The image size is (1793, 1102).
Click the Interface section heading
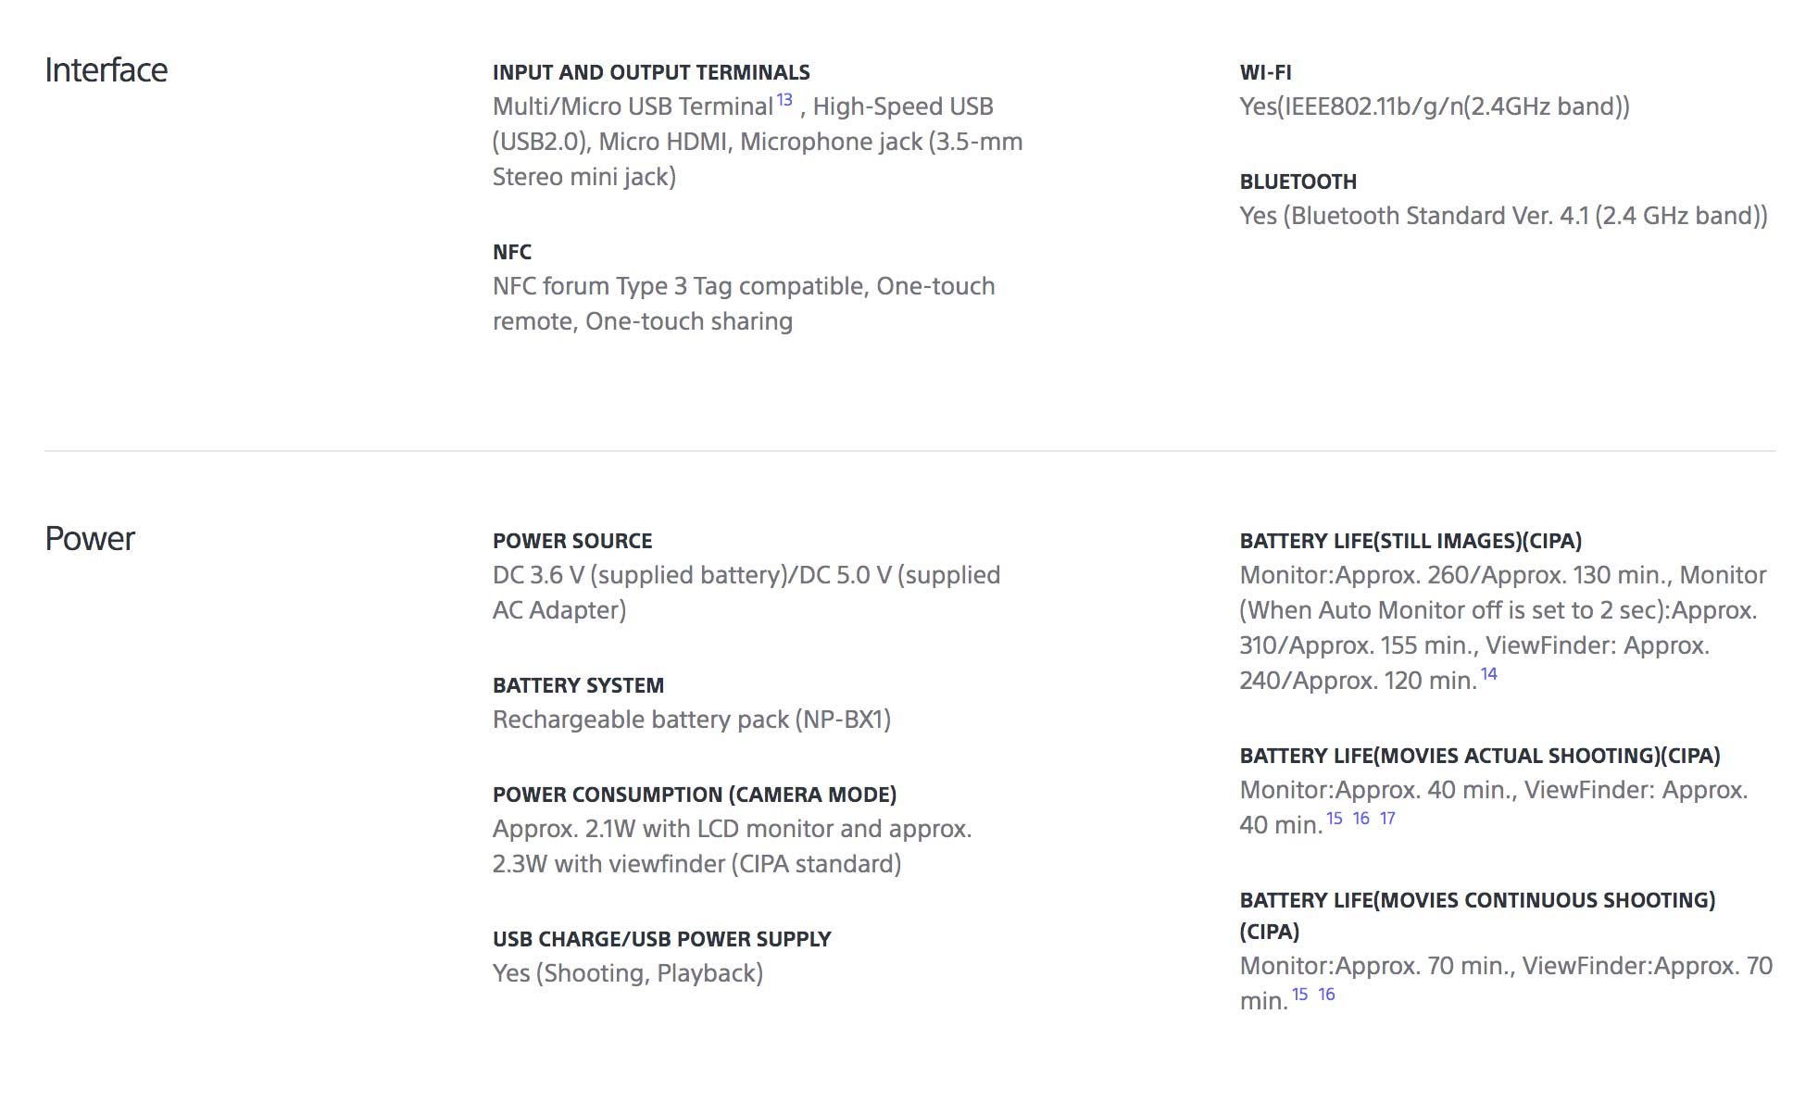pyautogui.click(x=107, y=70)
